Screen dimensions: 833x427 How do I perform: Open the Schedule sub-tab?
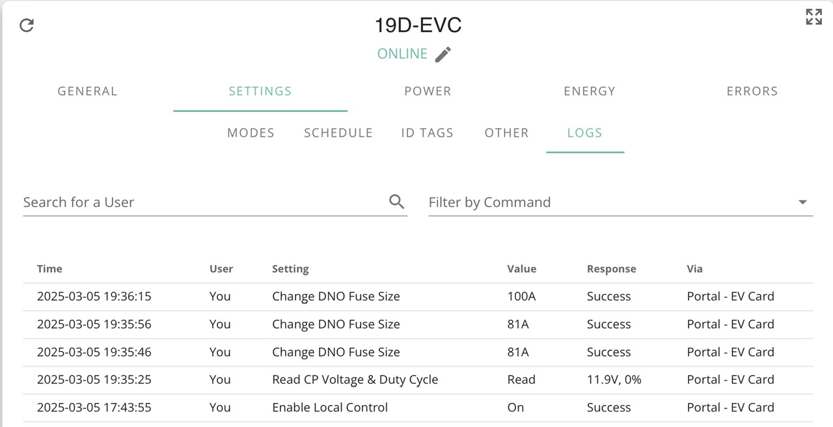pos(338,133)
